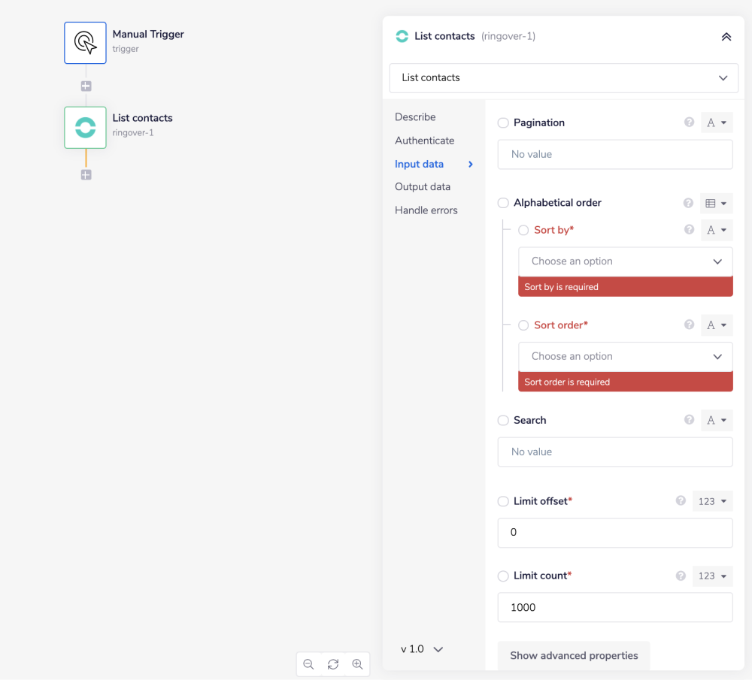Reset the canvas zoom level
Viewport: 752px width, 680px height.
[333, 664]
